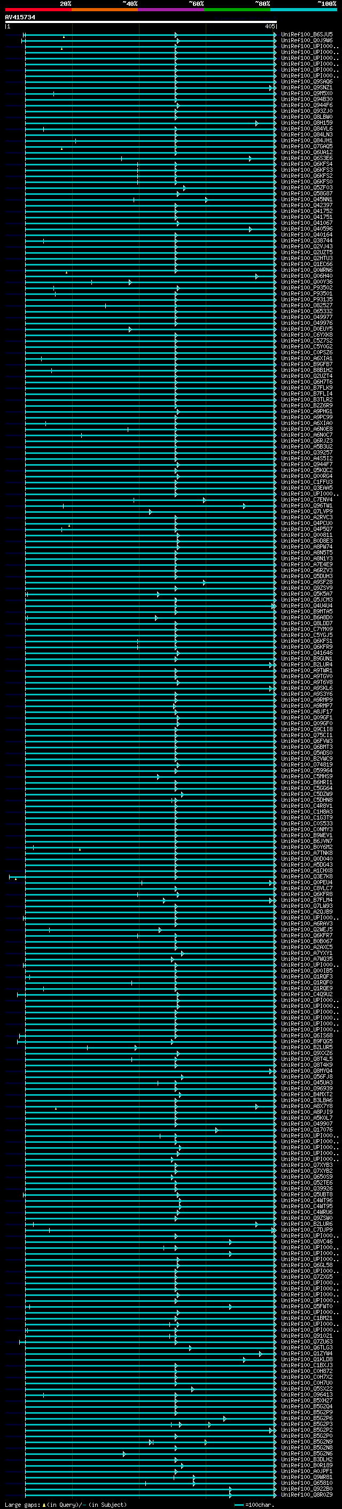Click the orange ~40% identity legend bar

(105, 10)
